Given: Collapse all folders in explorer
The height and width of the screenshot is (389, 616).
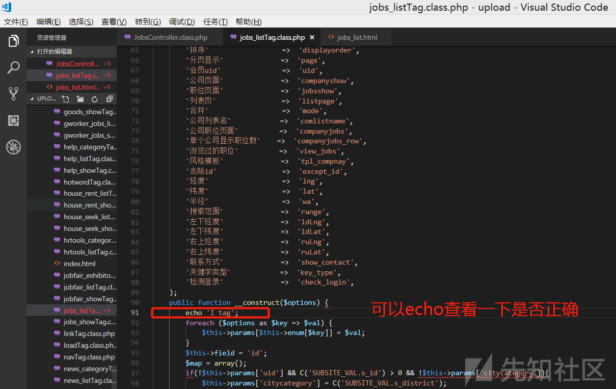Looking at the screenshot, I should [109, 99].
